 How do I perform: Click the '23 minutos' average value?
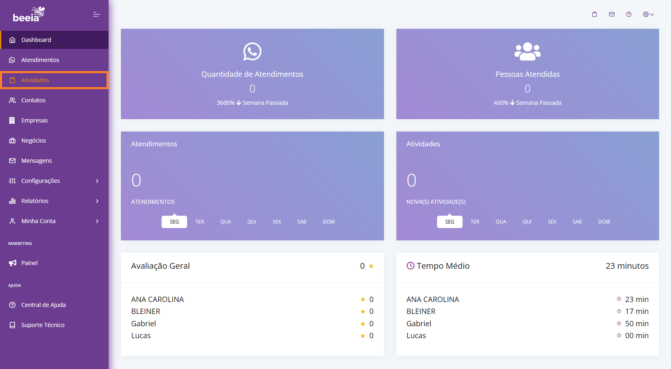coord(627,266)
